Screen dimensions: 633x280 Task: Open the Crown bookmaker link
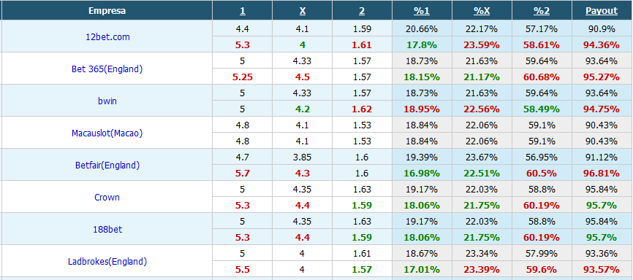107,198
